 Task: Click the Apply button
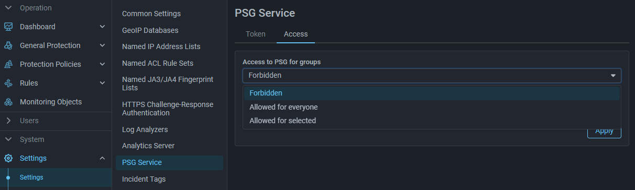(604, 131)
